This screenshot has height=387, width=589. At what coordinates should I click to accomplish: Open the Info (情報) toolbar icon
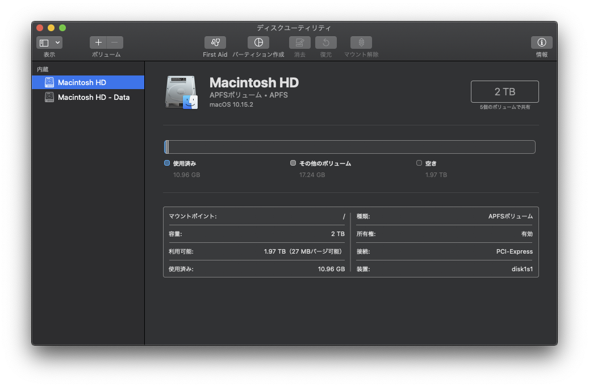click(541, 43)
